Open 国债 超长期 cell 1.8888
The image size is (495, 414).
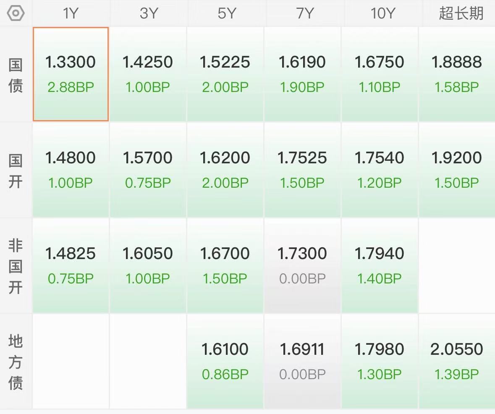[457, 74]
